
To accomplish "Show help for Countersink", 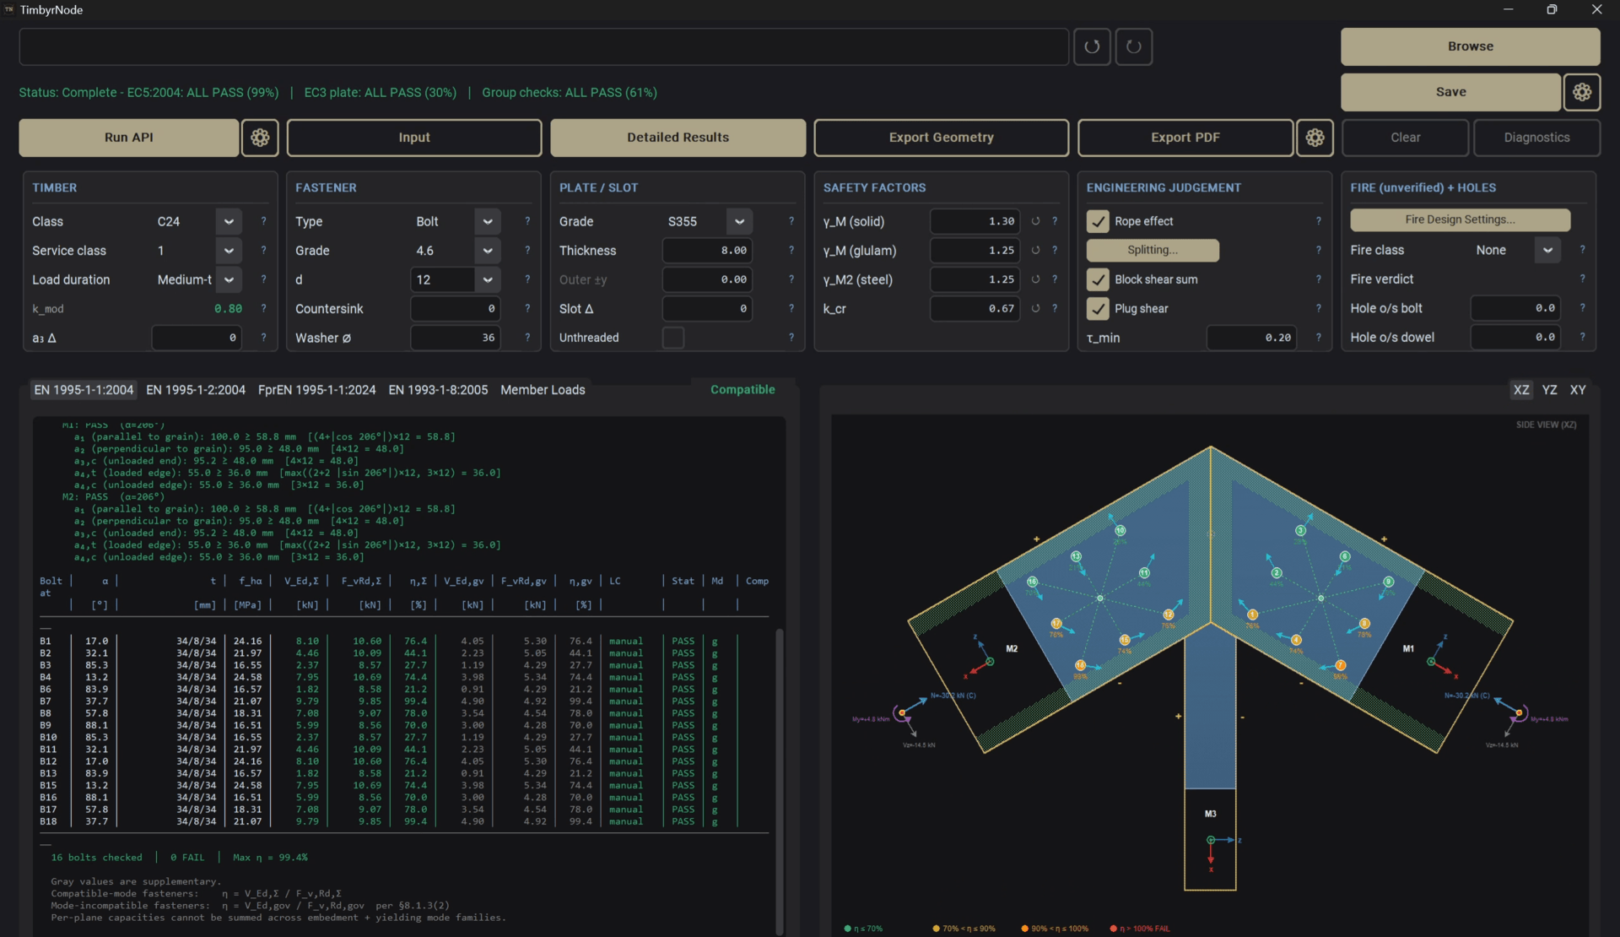I will click(527, 309).
